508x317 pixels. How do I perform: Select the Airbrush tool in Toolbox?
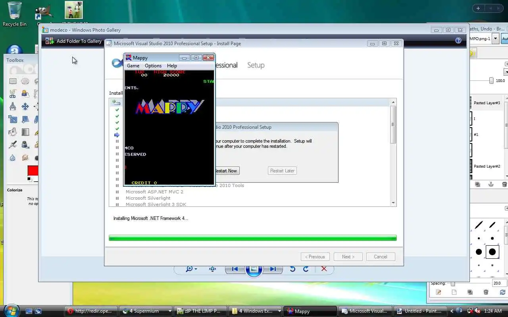point(13,145)
